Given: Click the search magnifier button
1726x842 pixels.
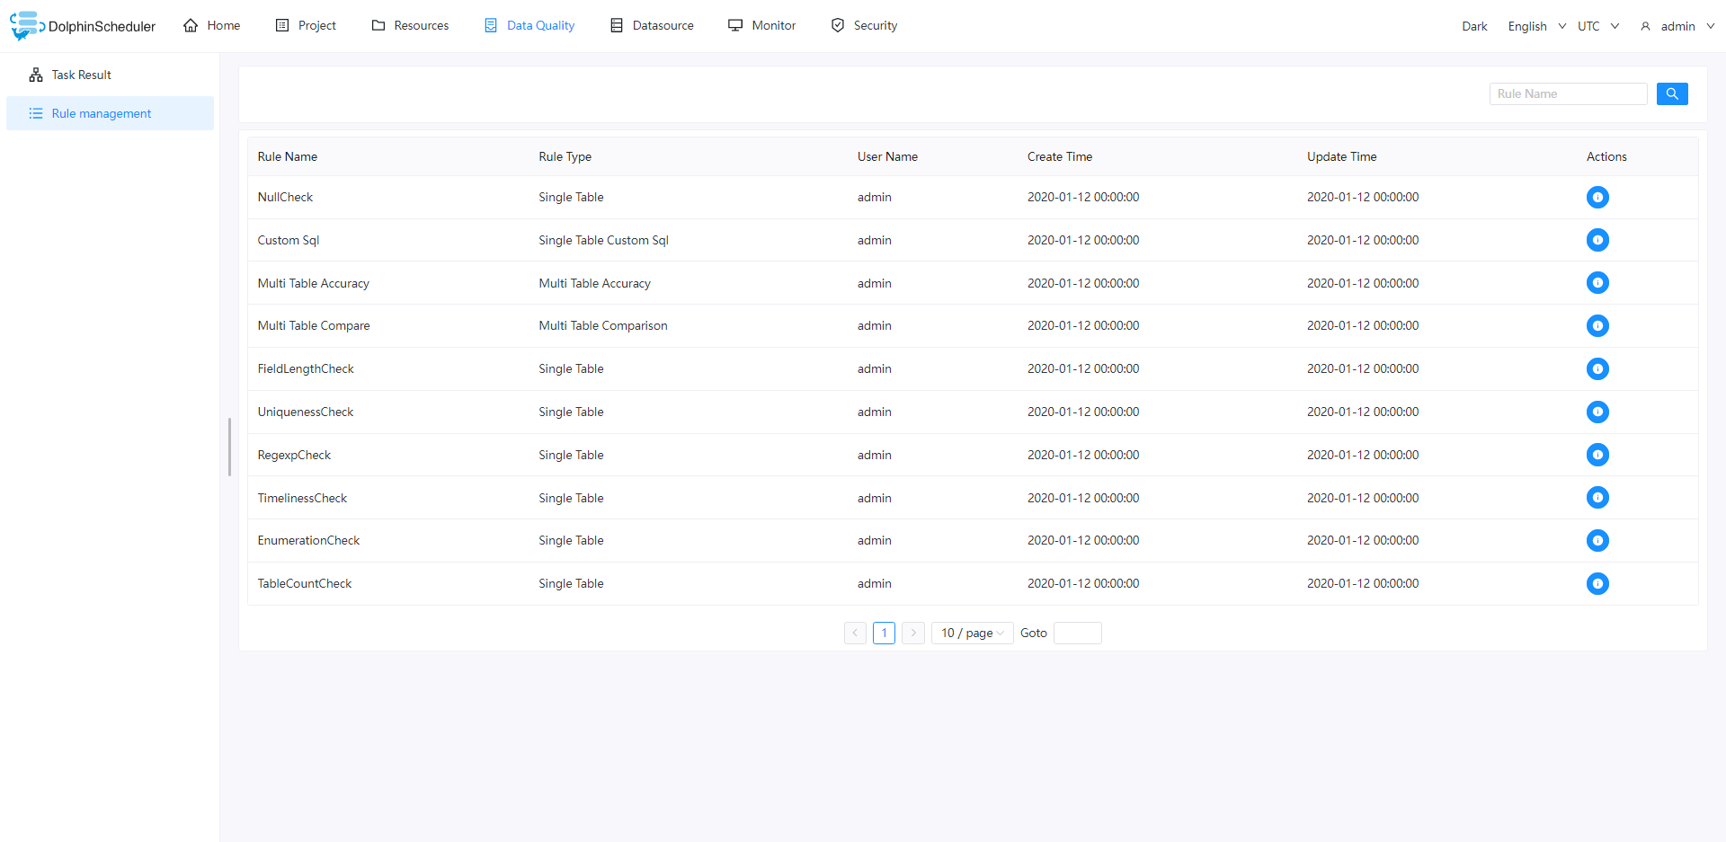Looking at the screenshot, I should [x=1672, y=93].
